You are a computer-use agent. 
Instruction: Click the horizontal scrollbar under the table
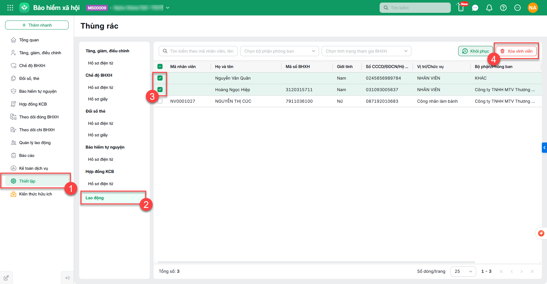tap(316, 262)
